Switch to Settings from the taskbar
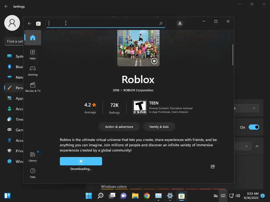 coord(170,195)
